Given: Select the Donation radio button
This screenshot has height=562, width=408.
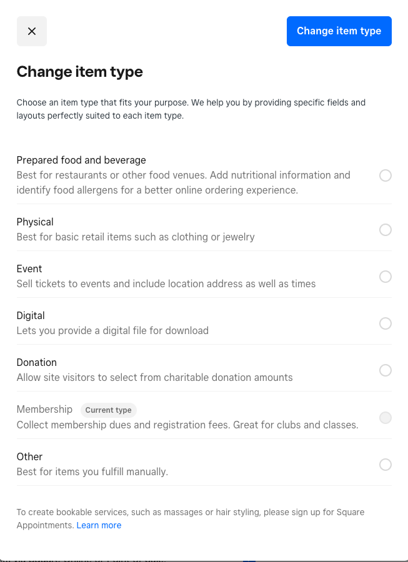Looking at the screenshot, I should [386, 370].
